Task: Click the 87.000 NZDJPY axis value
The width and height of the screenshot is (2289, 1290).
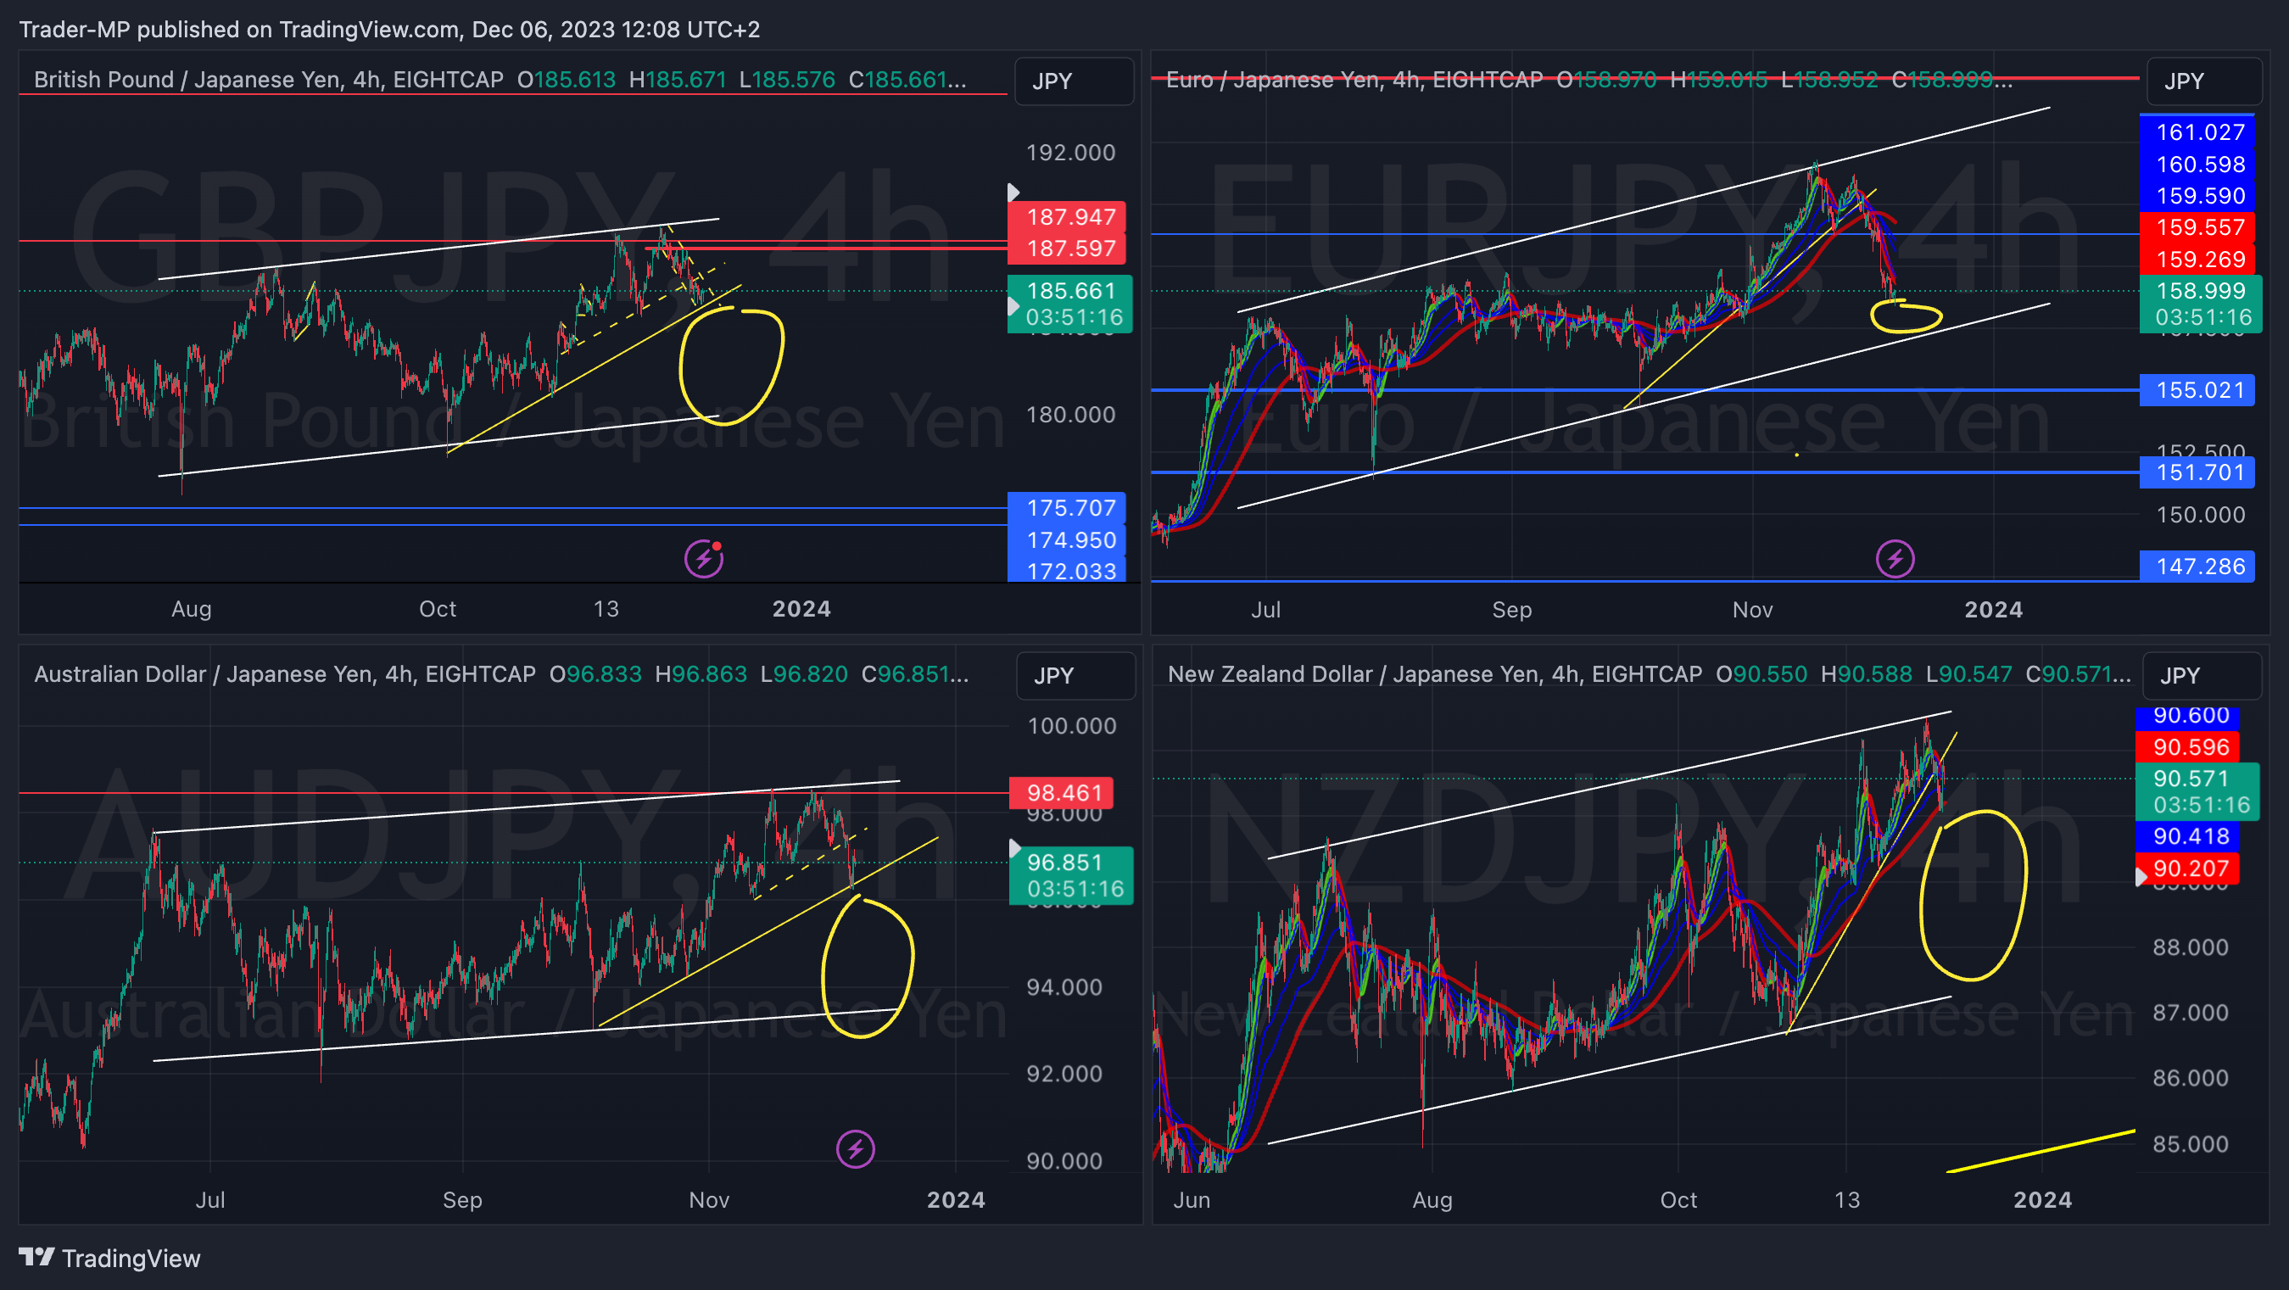Action: pyautogui.click(x=2190, y=1013)
